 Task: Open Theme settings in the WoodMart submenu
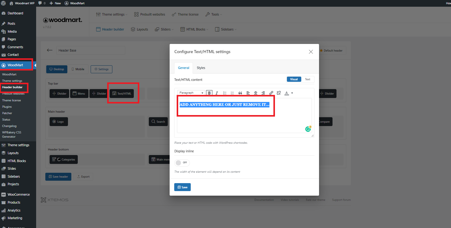(12, 81)
